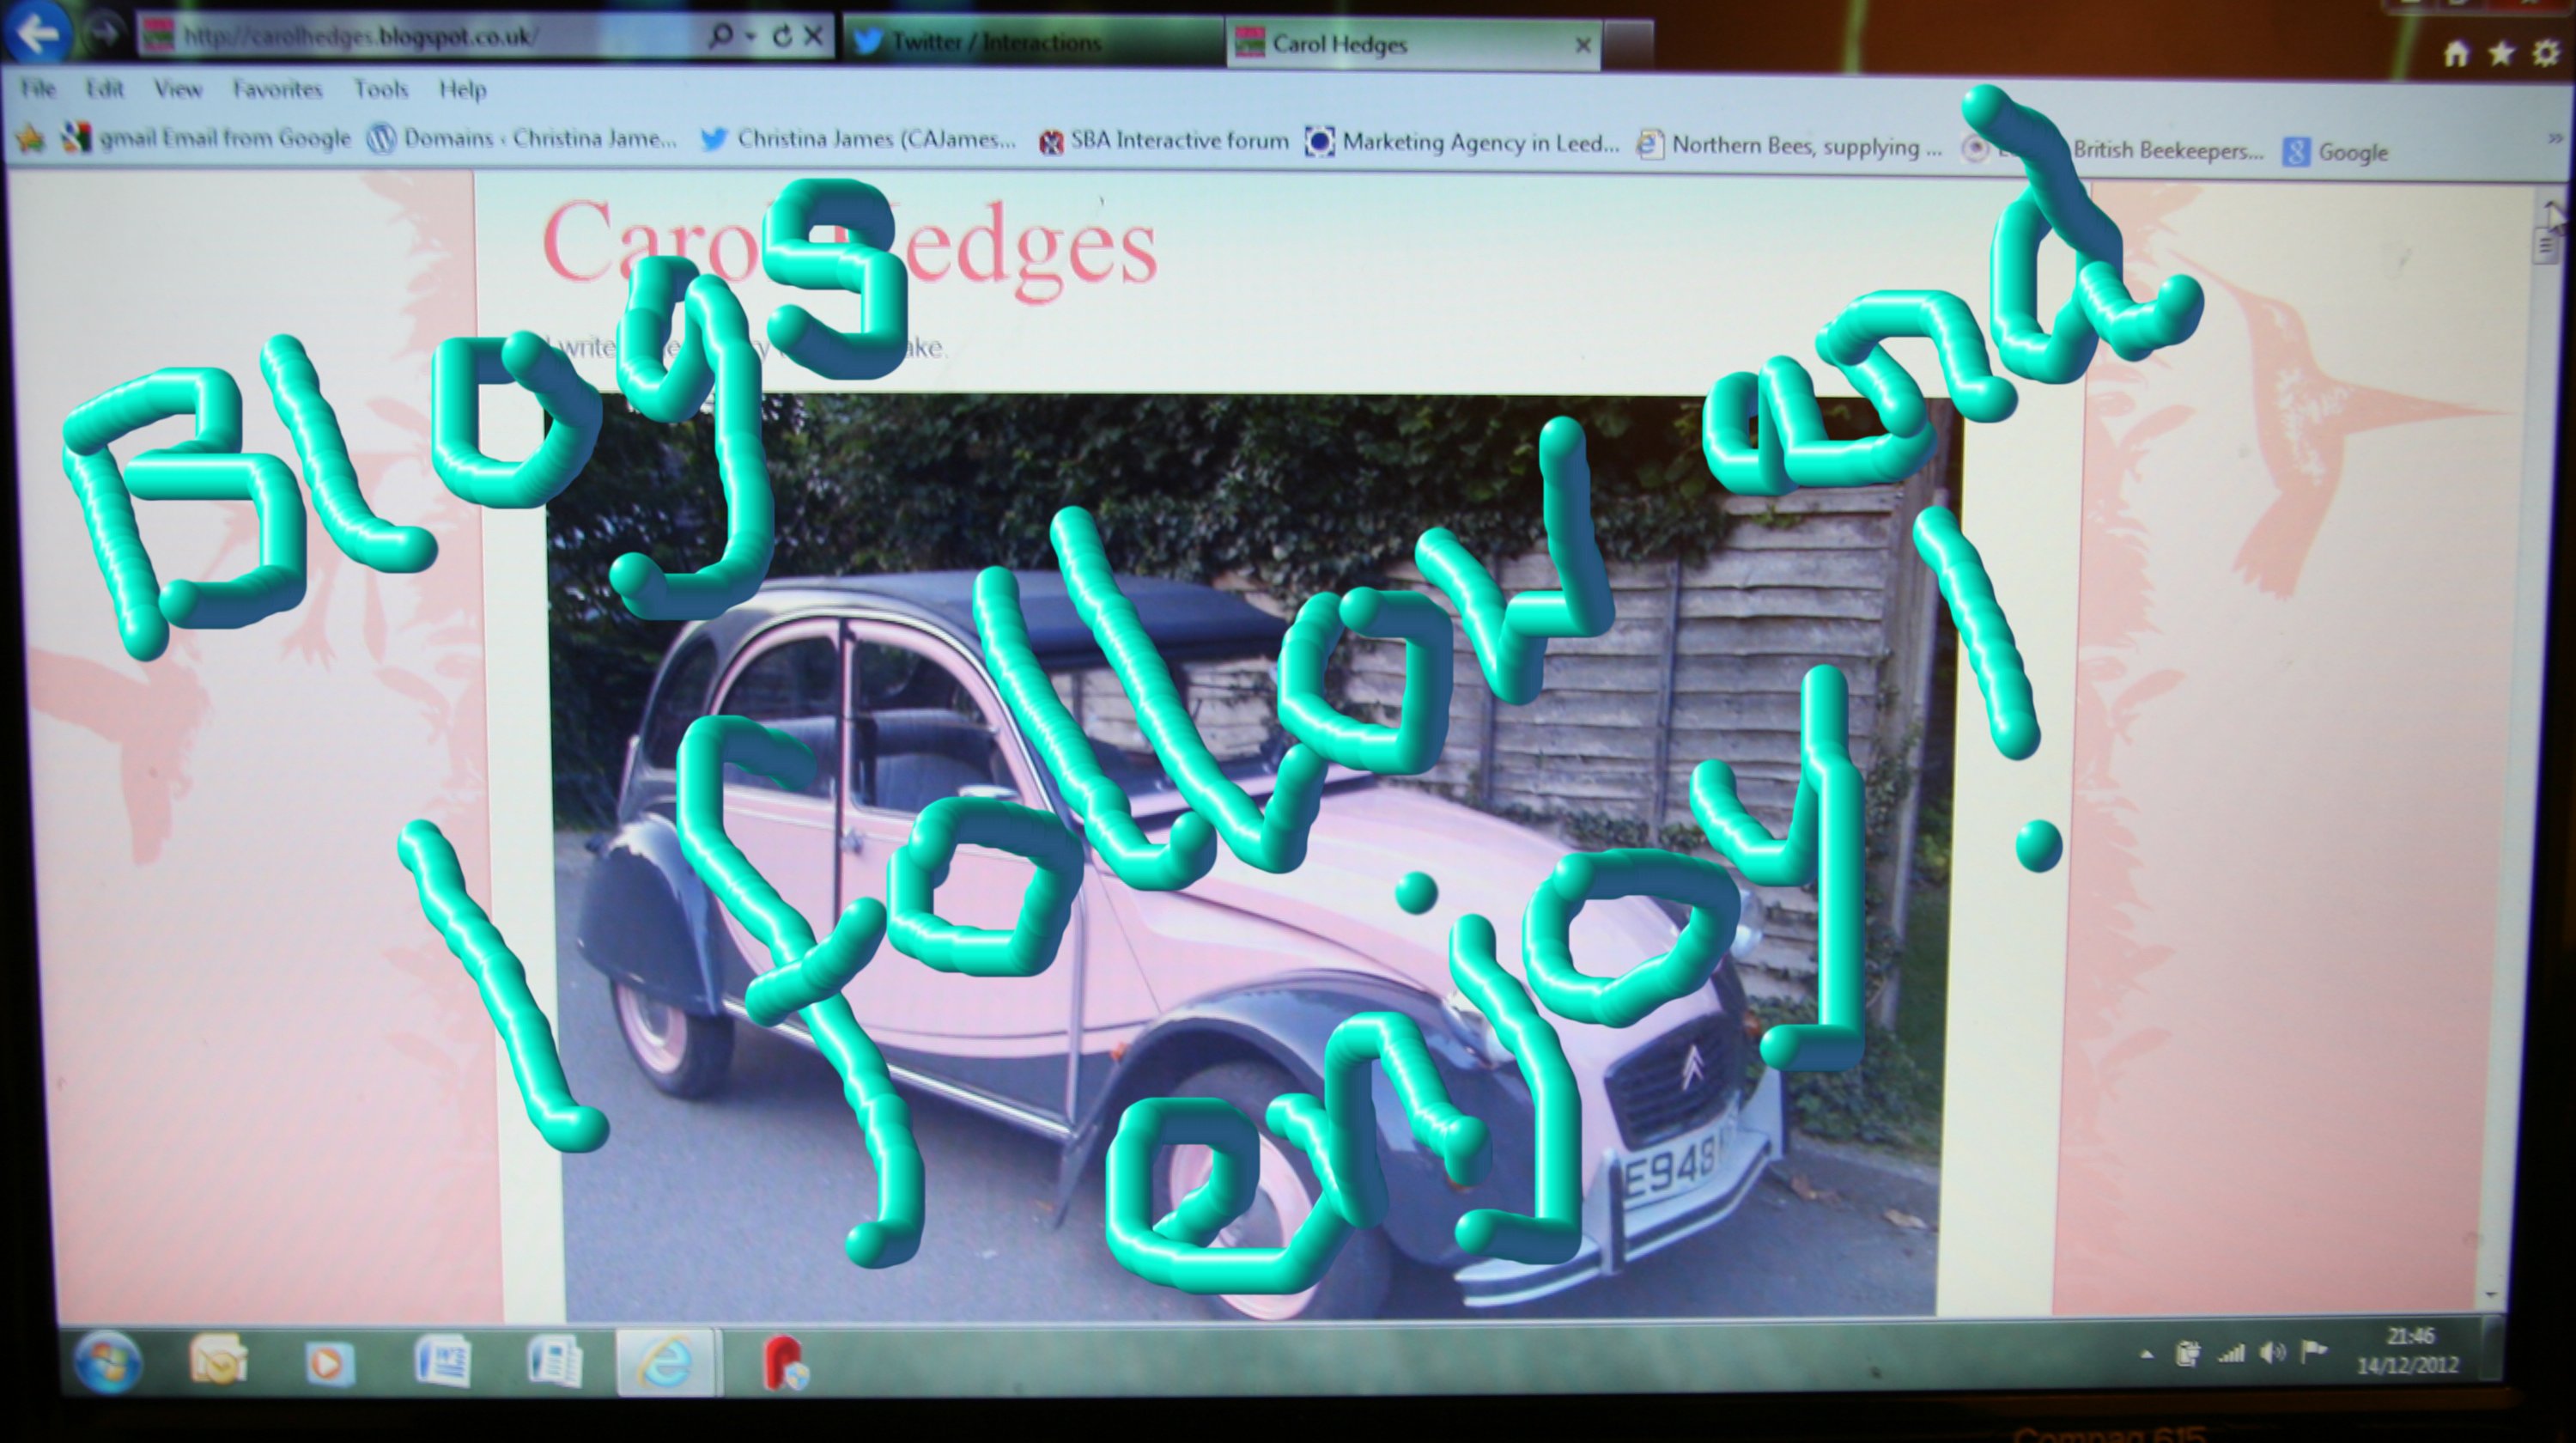Open the SBA Interactive forum bookmark
The width and height of the screenshot is (2576, 1443).
[x=1165, y=141]
